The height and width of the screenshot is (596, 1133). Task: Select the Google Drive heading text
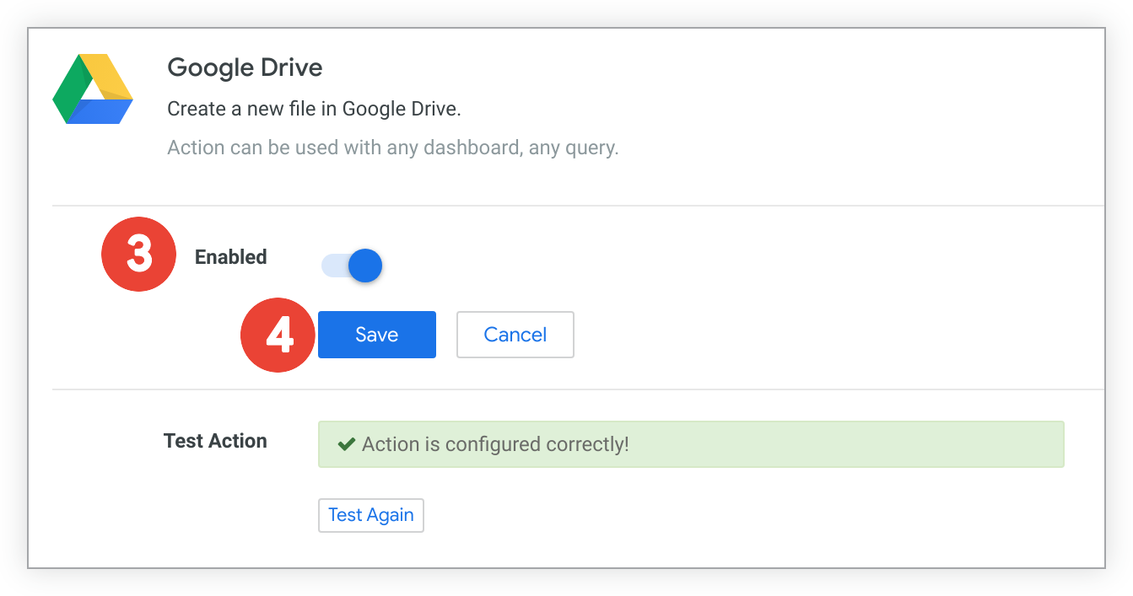point(245,67)
